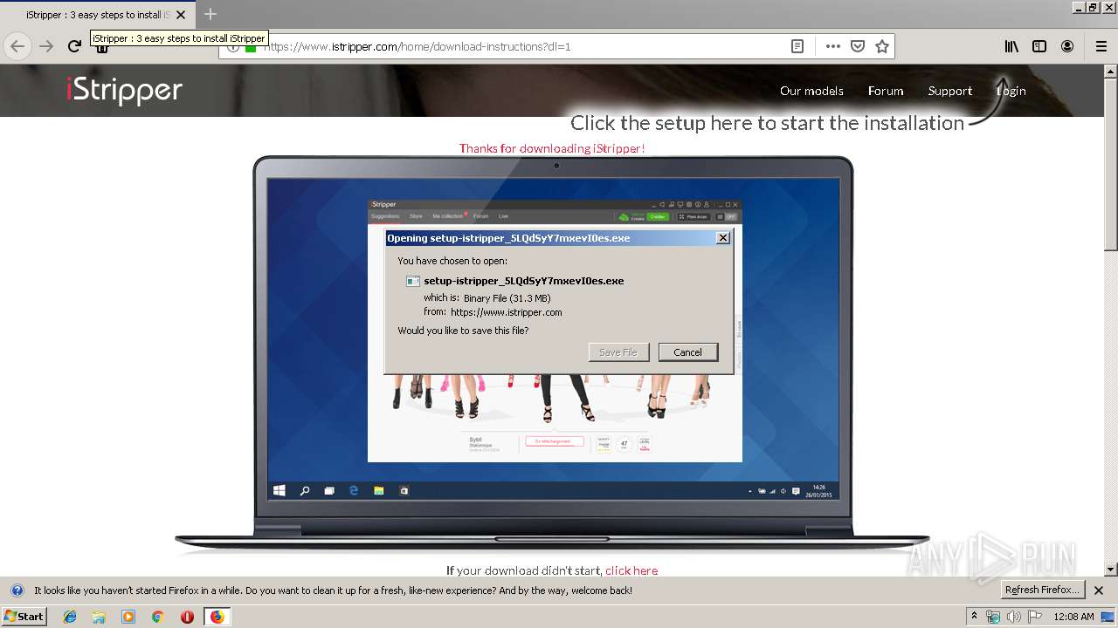Click the browser forward arrow
This screenshot has width=1118, height=628.
(x=46, y=46)
